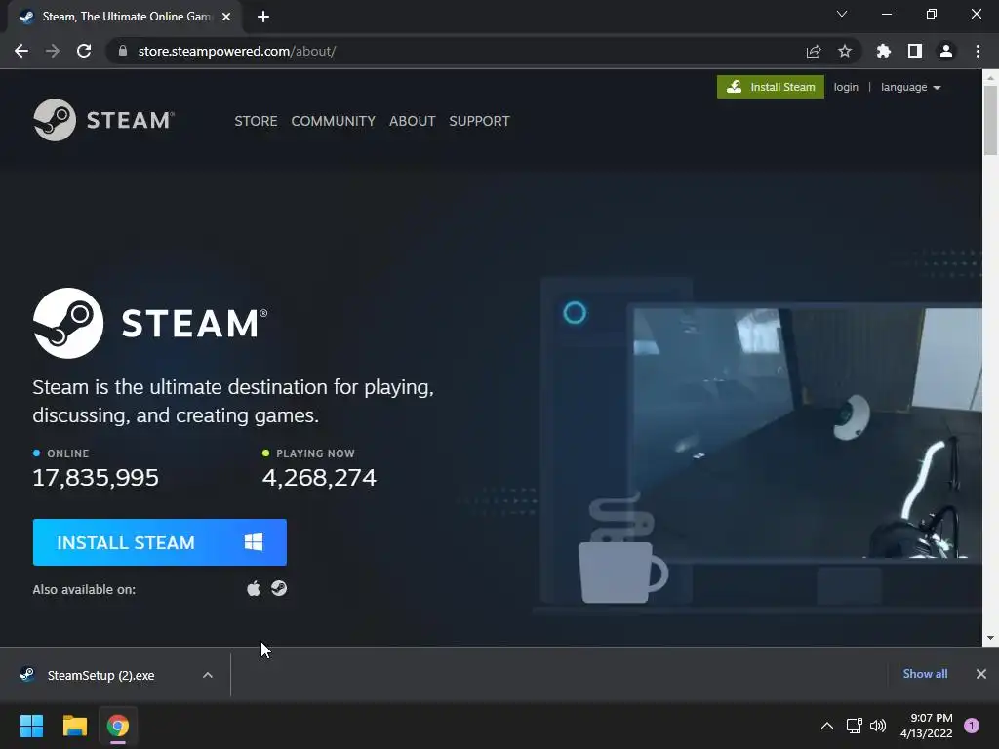Click the Apple macOS download icon
999x749 pixels.
pos(254,588)
